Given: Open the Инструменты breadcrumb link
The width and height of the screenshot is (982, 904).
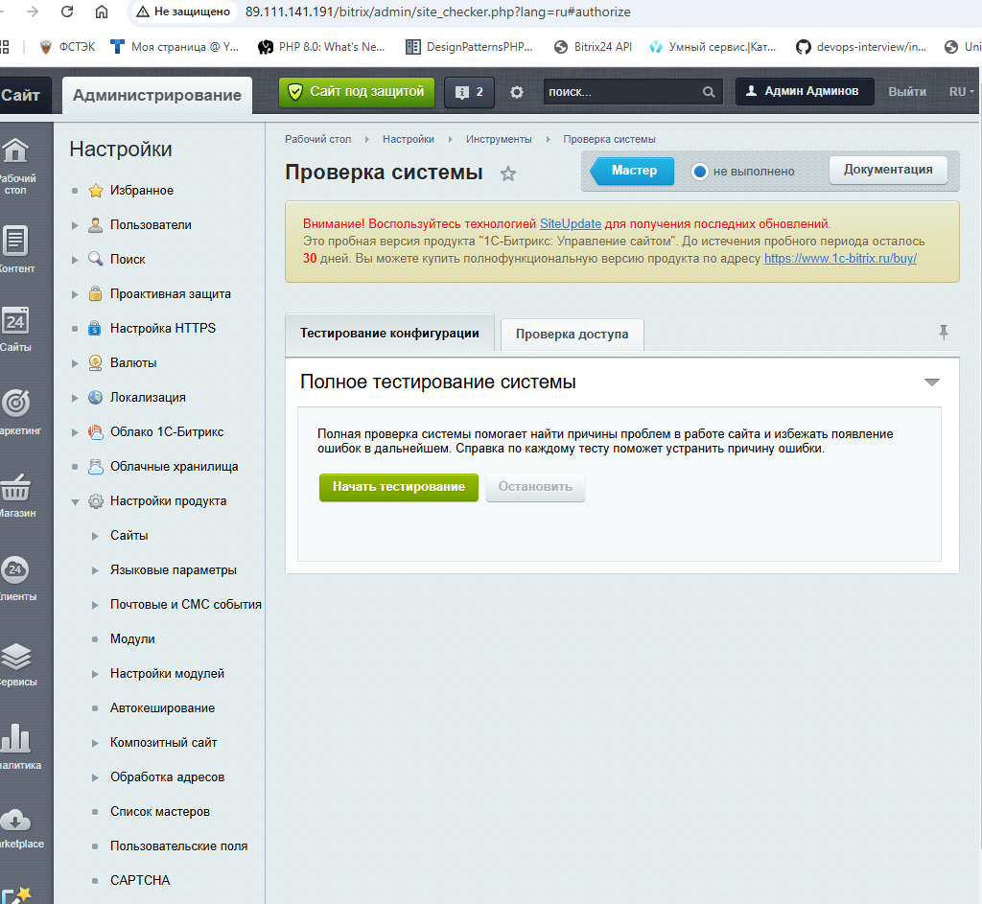Looking at the screenshot, I should (x=499, y=139).
